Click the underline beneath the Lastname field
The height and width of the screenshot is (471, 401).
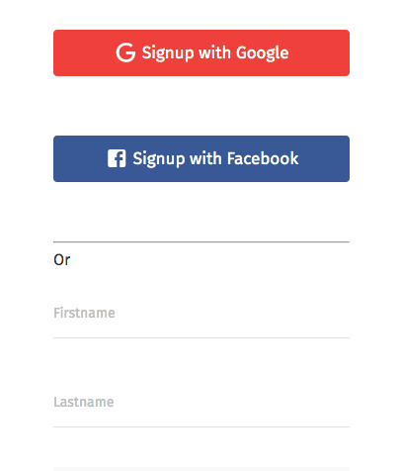click(x=201, y=426)
